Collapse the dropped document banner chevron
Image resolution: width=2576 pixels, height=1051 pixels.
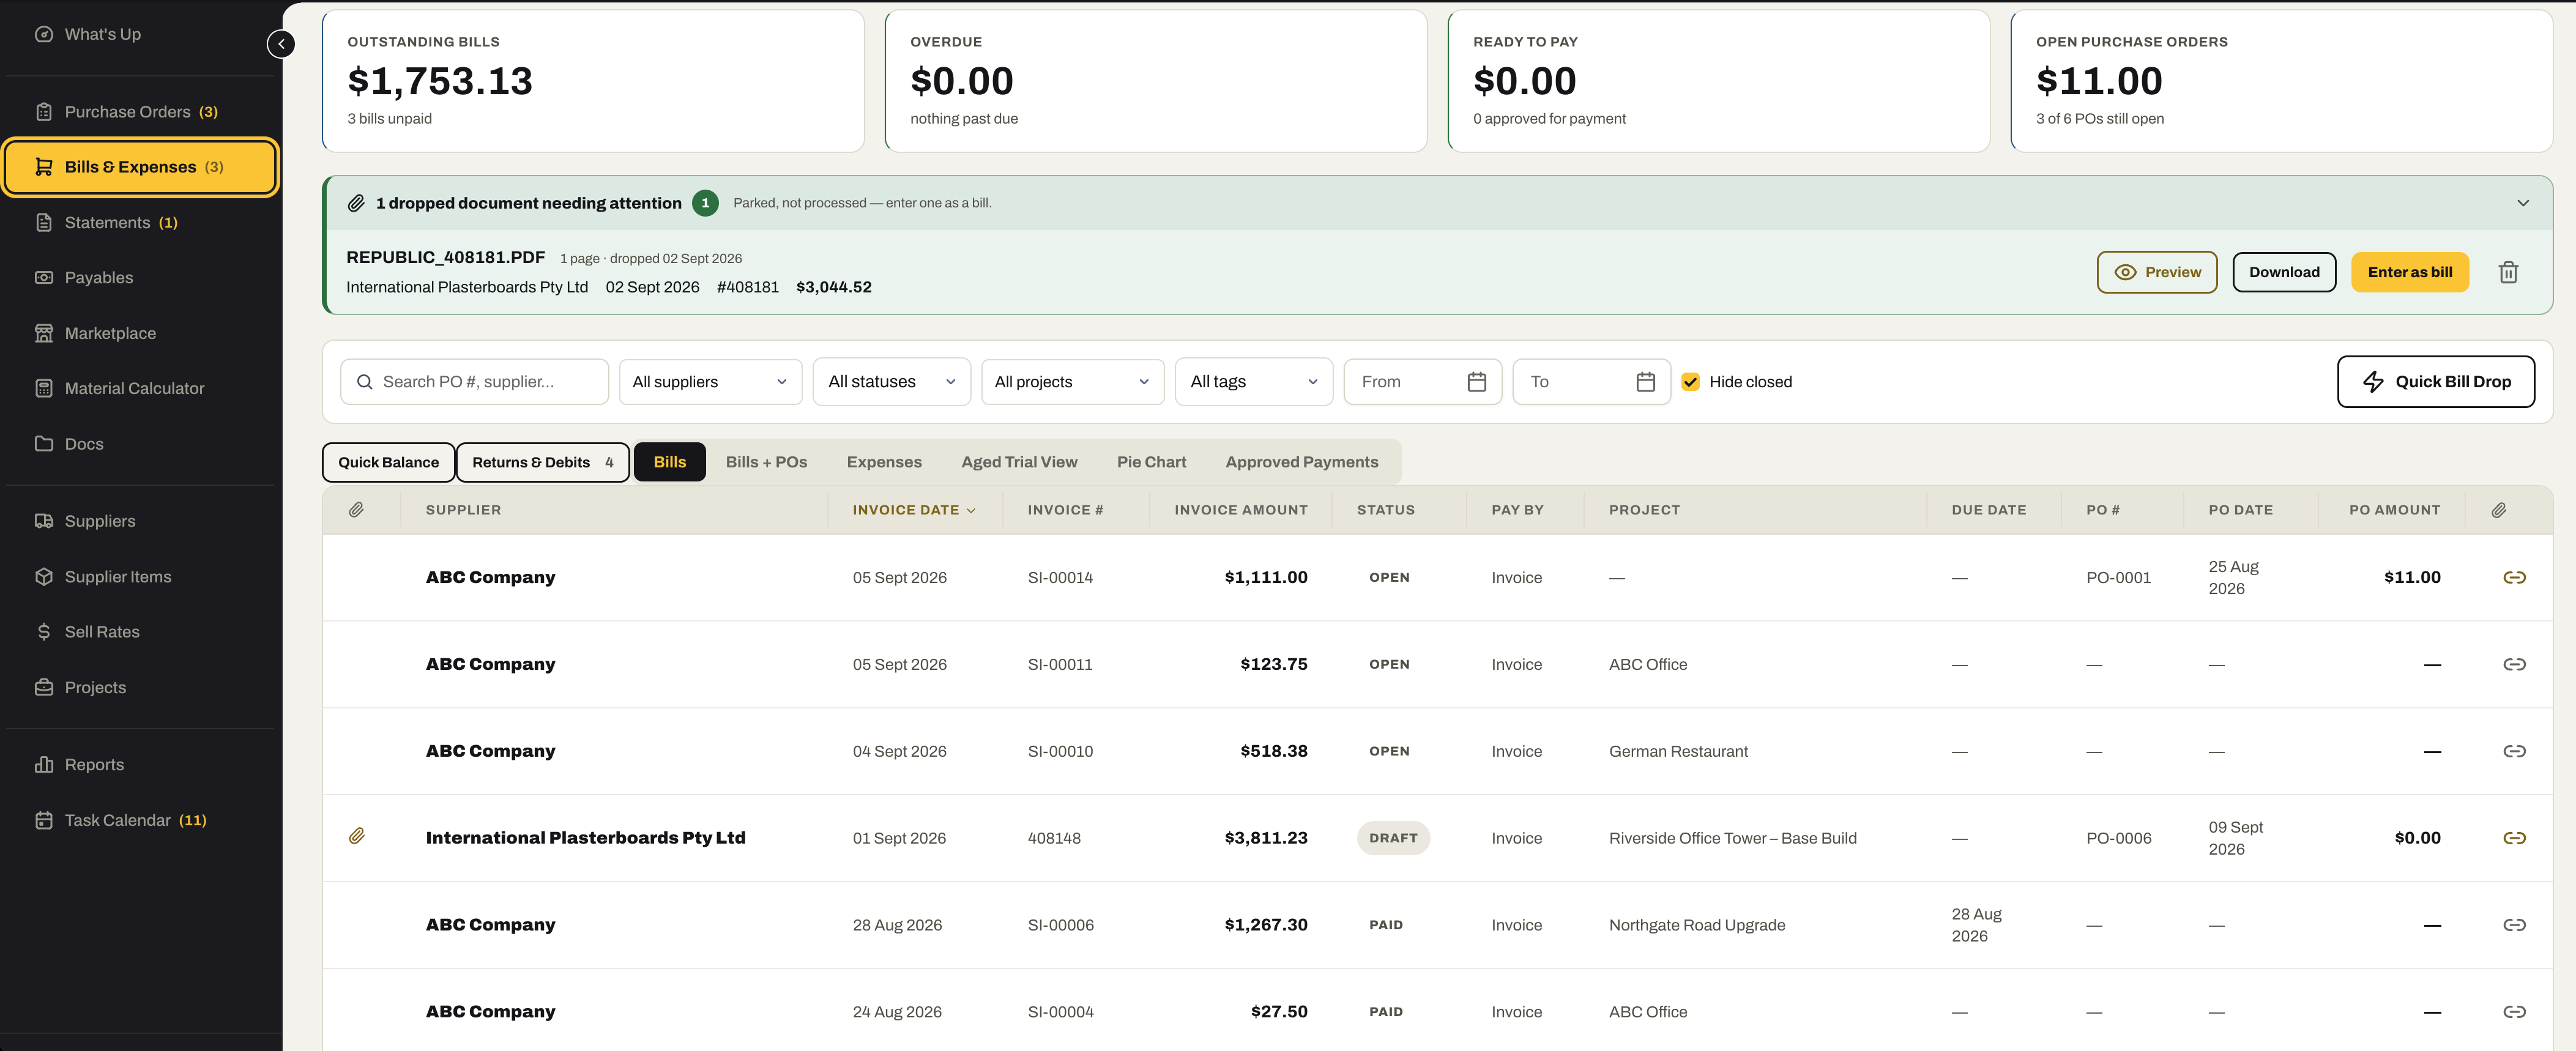coord(2523,203)
